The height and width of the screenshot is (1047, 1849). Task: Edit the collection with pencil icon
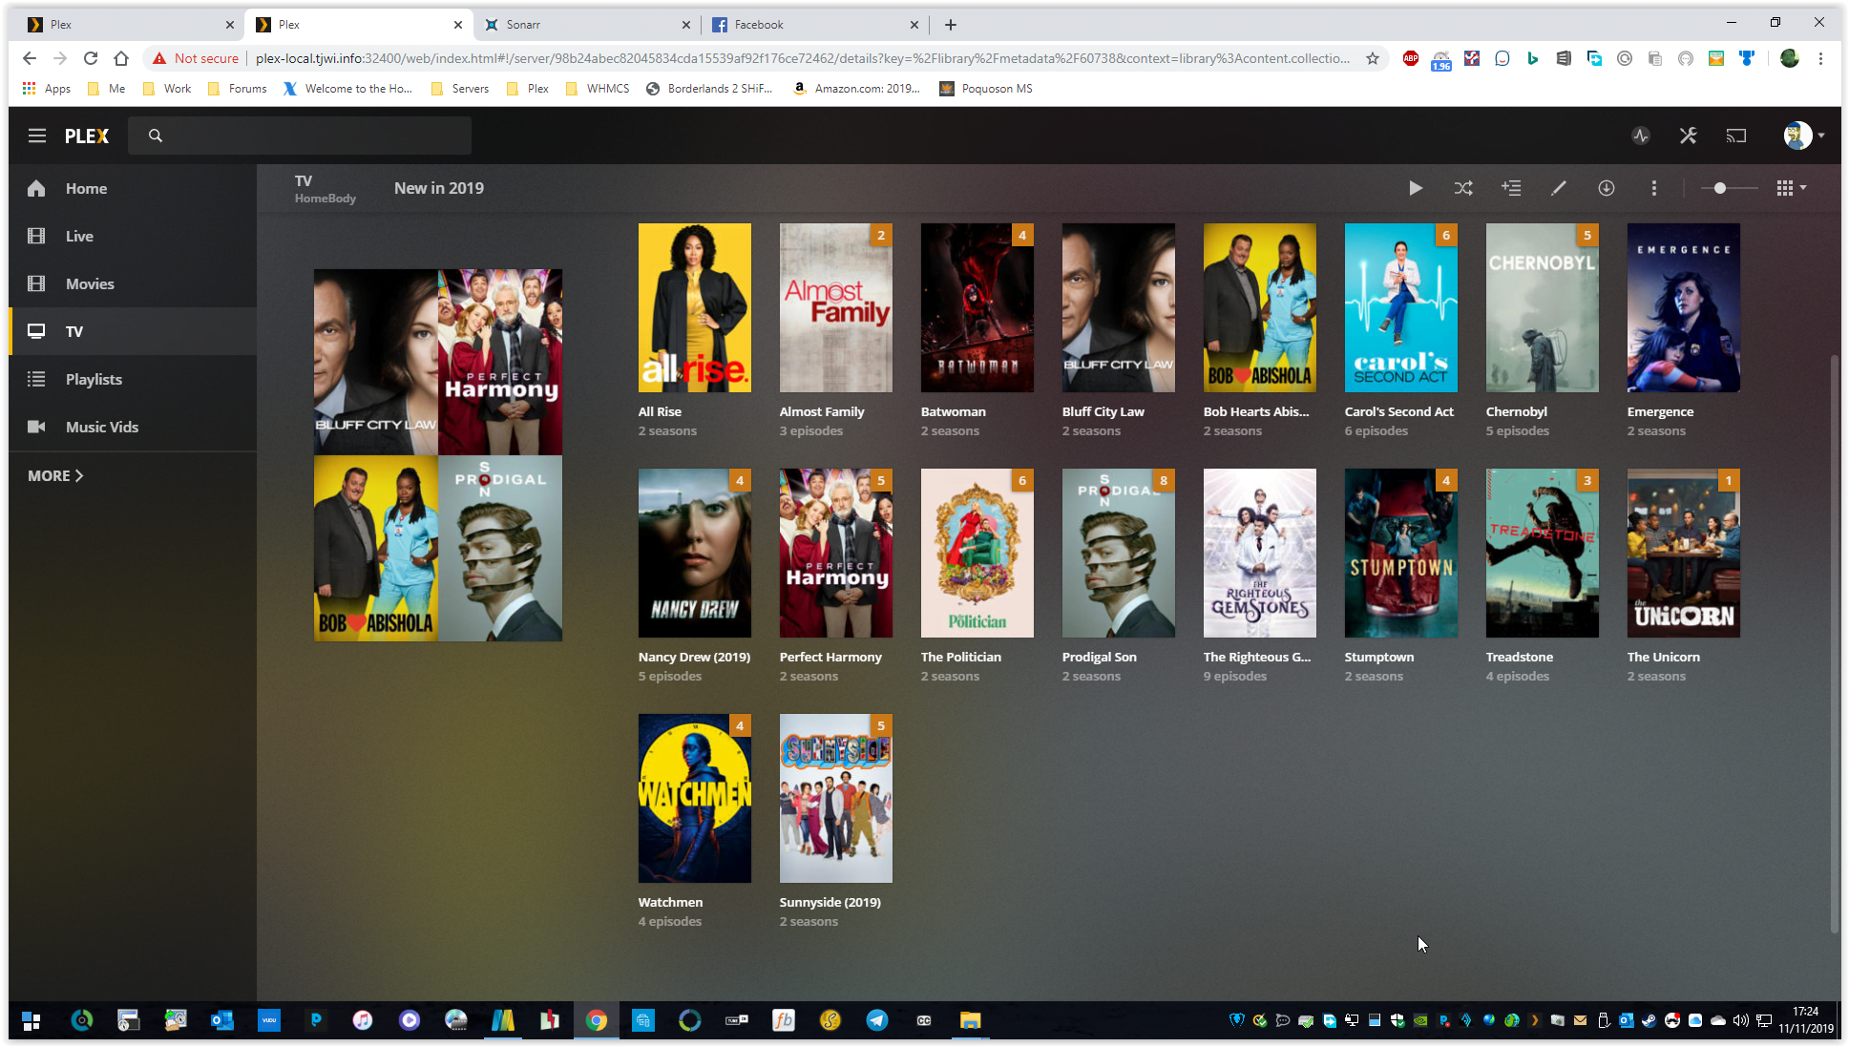[1559, 188]
